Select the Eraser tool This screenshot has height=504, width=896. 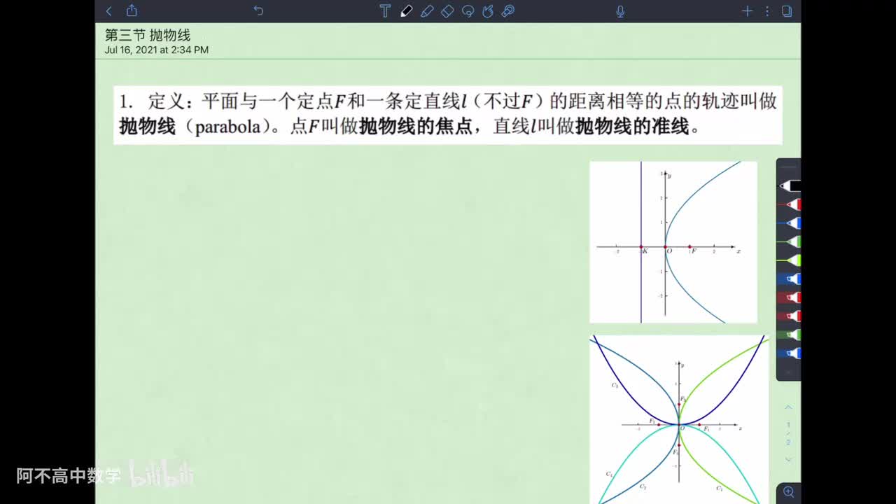[x=447, y=10]
